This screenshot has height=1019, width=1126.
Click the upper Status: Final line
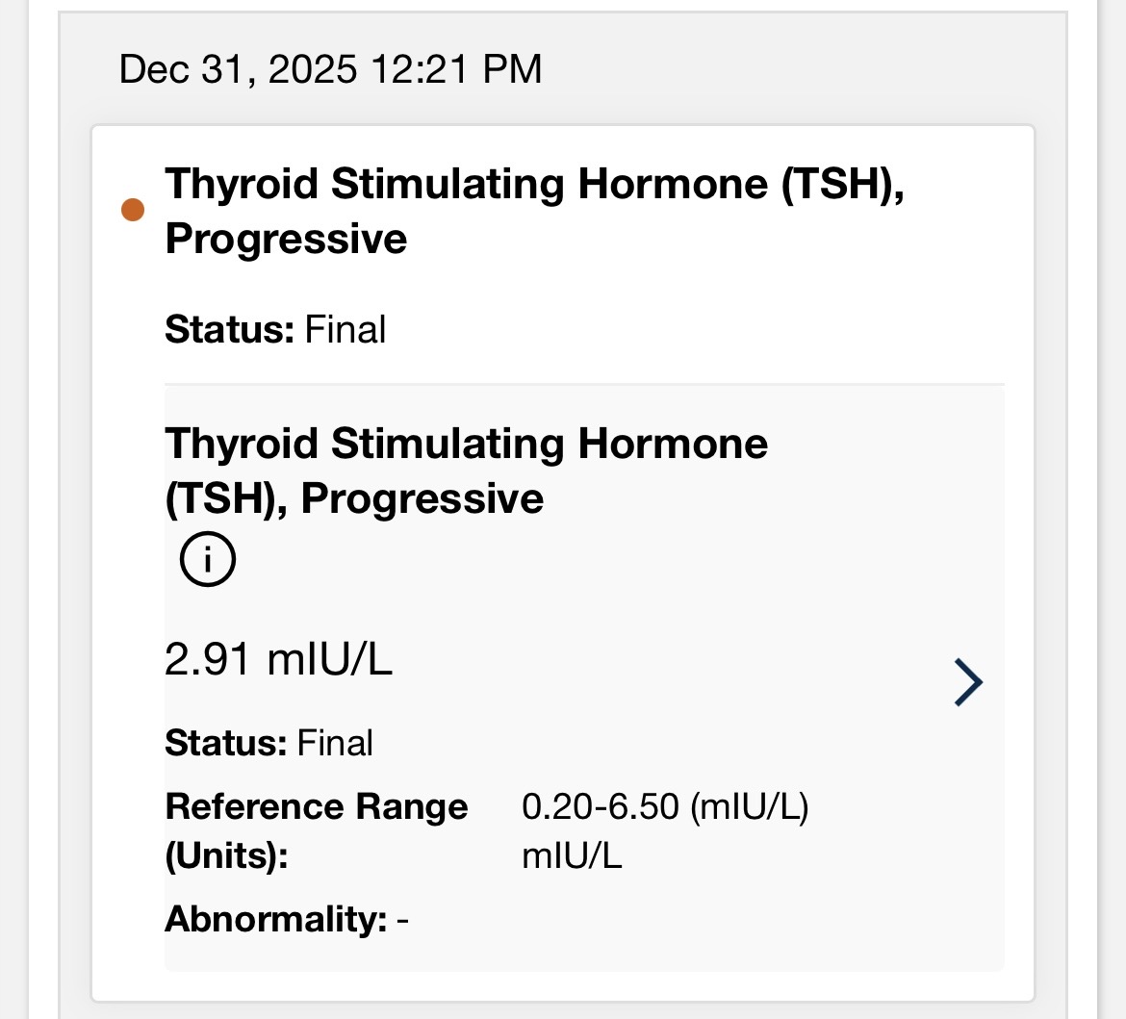[x=275, y=329]
